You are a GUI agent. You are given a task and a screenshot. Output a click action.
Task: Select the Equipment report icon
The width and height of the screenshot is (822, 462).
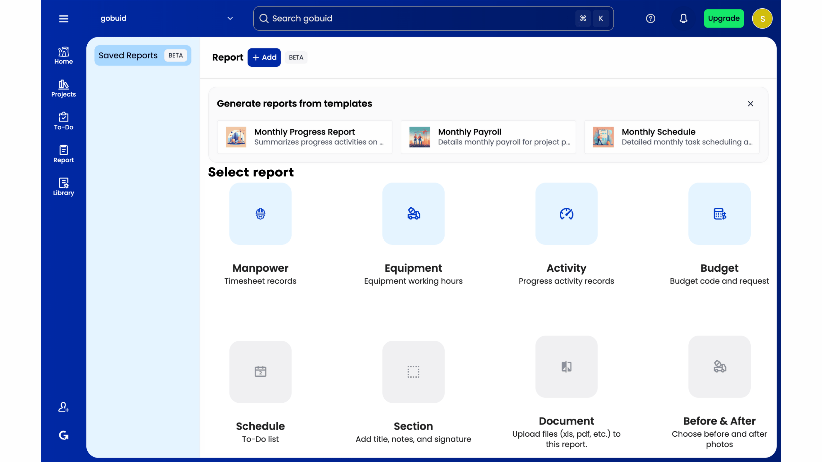pos(413,214)
